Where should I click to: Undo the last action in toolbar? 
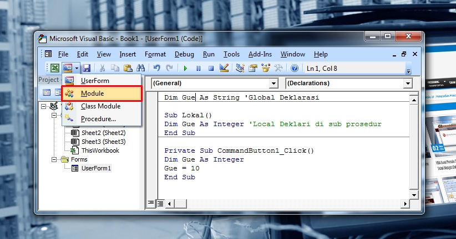(x=157, y=68)
